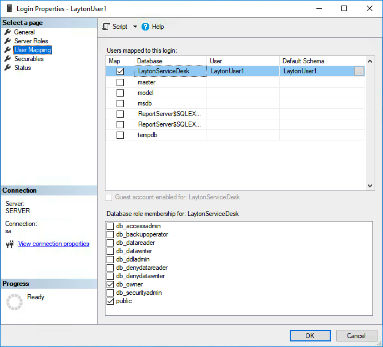The width and height of the screenshot is (383, 347).
Task: Open the General page
Action: click(x=24, y=32)
